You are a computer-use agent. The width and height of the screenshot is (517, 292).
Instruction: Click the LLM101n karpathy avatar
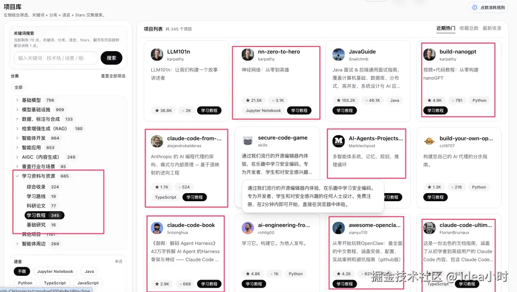157,54
